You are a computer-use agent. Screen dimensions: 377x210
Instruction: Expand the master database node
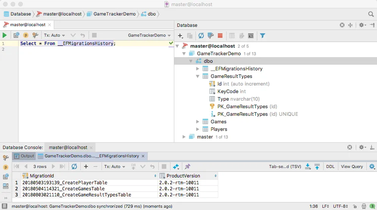184,137
